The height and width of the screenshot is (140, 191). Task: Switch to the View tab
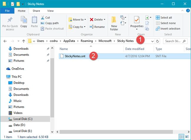pos(50,11)
